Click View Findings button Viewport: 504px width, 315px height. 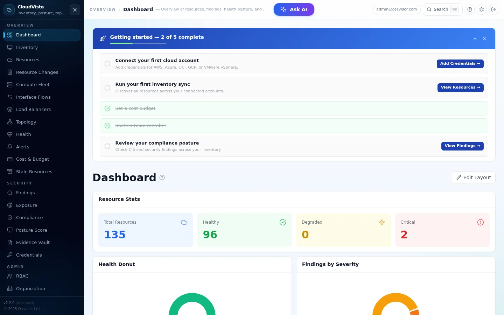point(462,146)
